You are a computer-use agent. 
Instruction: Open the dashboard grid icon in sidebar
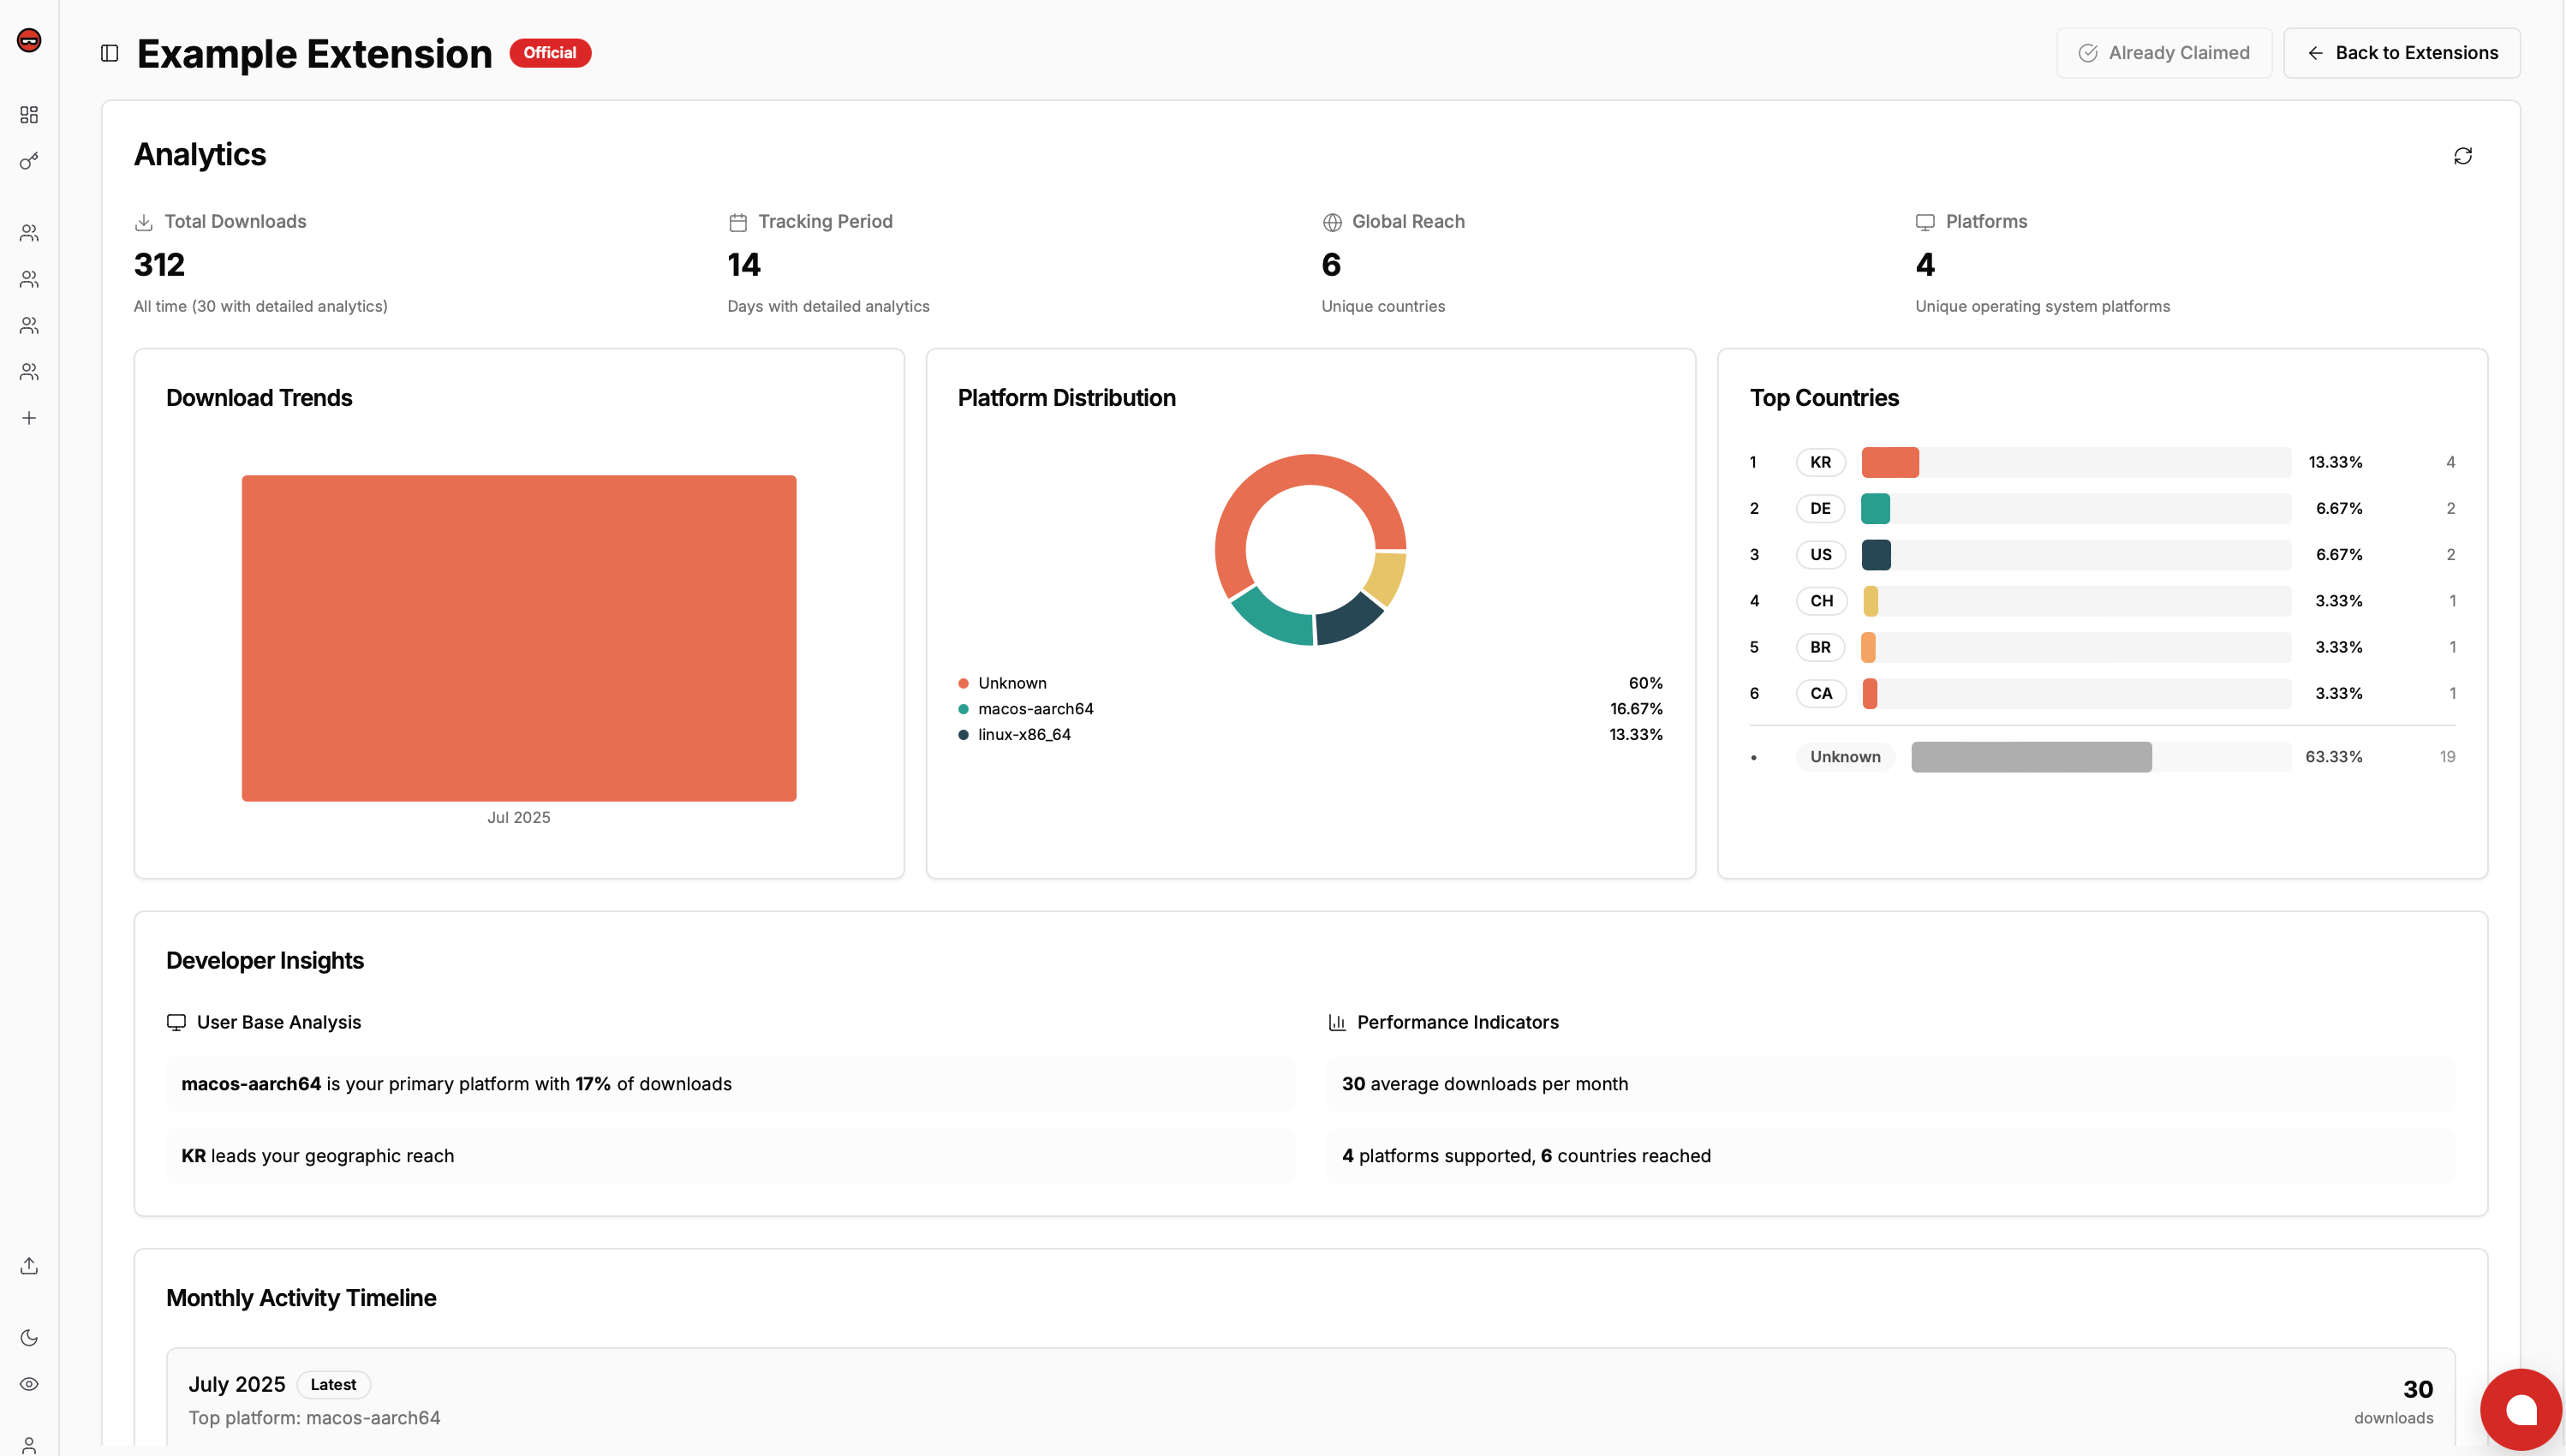tap(28, 114)
